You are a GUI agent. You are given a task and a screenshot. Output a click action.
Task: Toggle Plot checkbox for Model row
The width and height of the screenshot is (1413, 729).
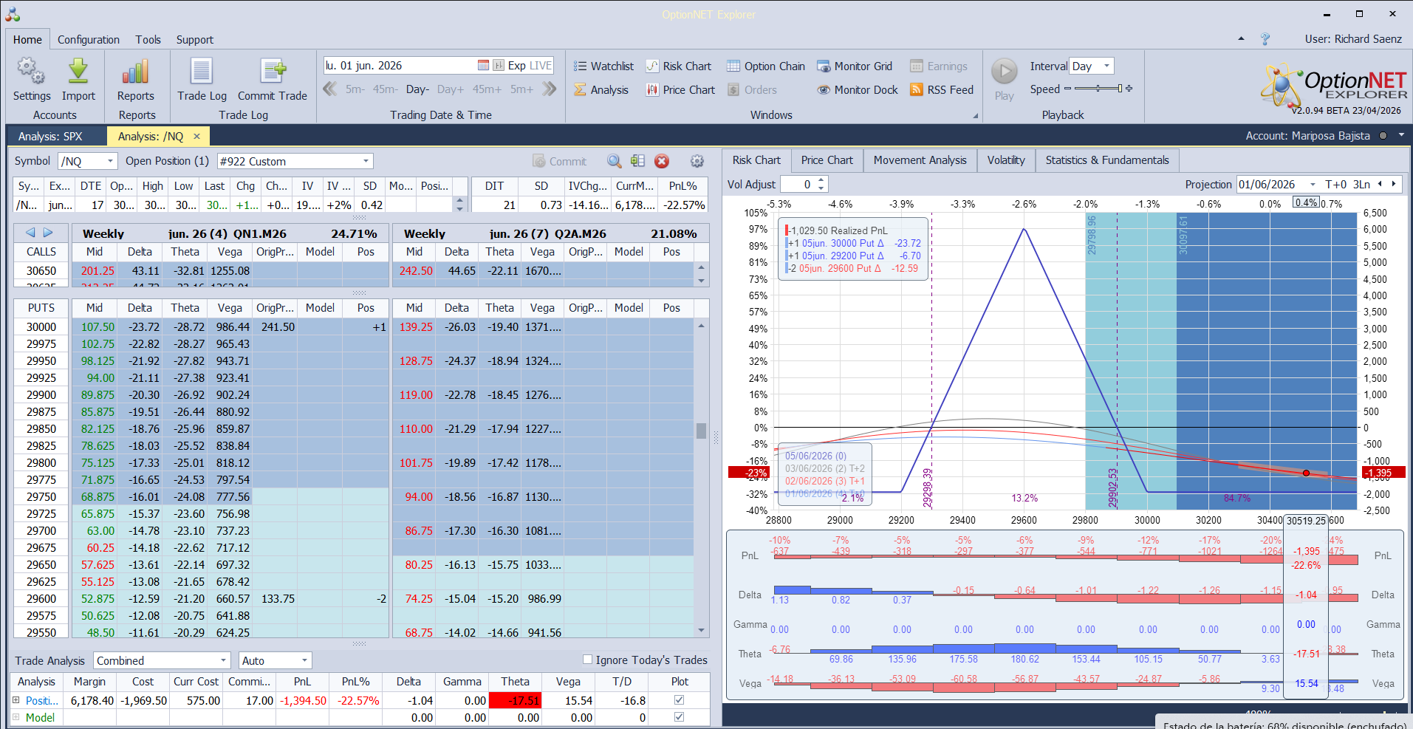pos(680,717)
